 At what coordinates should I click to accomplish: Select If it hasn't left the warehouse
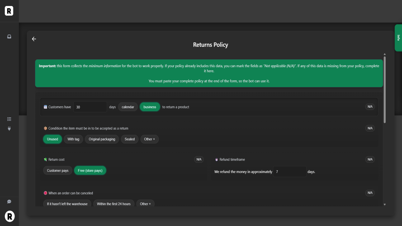(x=67, y=204)
